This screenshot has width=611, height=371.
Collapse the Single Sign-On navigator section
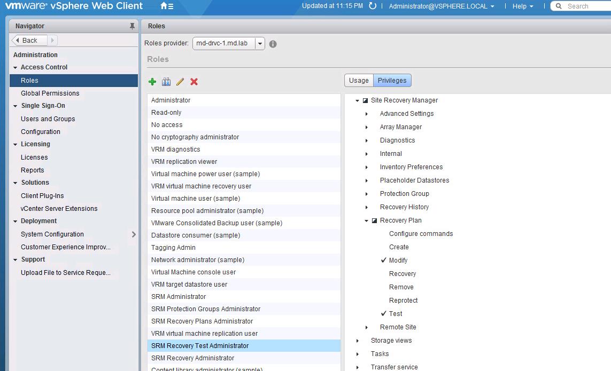pyautogui.click(x=15, y=106)
